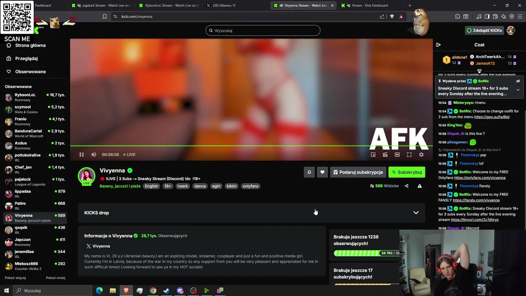Open Brave Rewards triangle icon
This screenshot has width=526, height=296.
[401, 16]
